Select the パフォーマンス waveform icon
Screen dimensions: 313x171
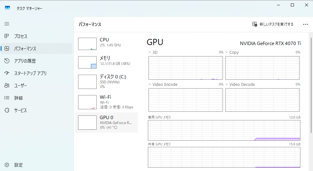7,48
